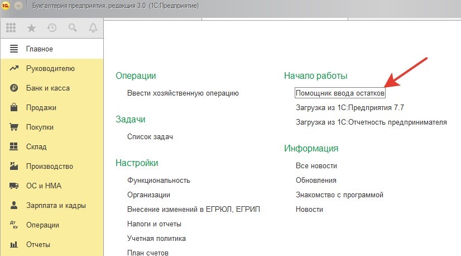Screen dimensions: 461x256
Task: Open Знакомство с программой link
Action: [339, 195]
